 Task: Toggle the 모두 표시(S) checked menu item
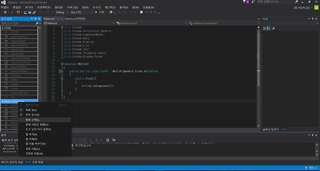(x=45, y=115)
